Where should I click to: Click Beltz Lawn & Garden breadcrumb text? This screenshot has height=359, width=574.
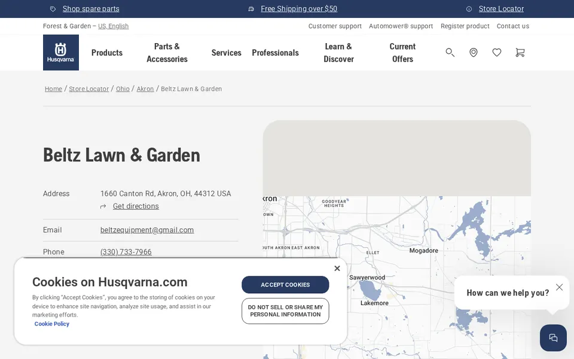[x=191, y=89]
